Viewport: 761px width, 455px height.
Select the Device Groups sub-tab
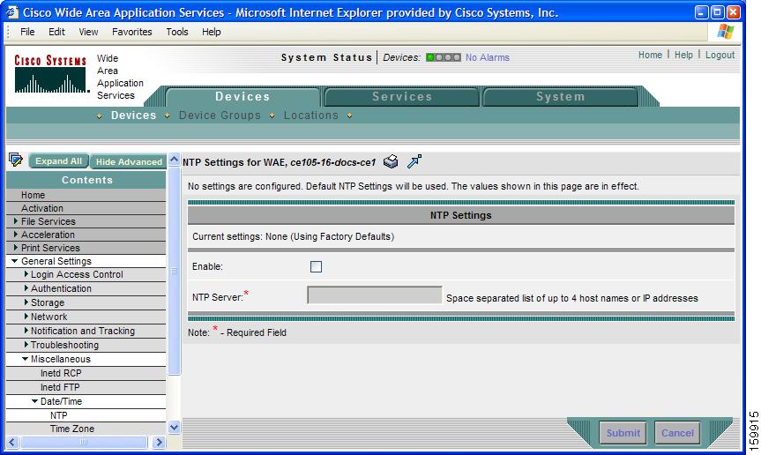pos(220,116)
